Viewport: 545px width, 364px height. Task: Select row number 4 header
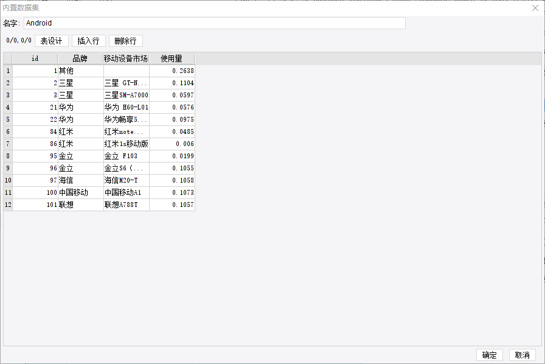[8, 107]
